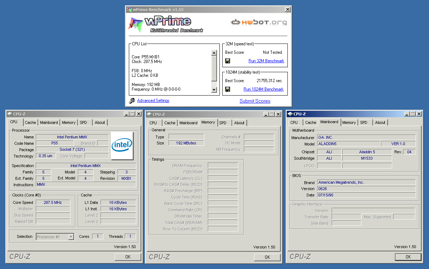Click the Manufacturer field GA. INC.
Screen dimensions: 429x269
point(366,137)
